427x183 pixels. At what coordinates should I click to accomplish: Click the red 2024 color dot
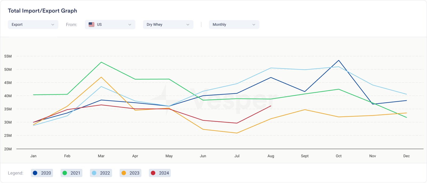153,173
